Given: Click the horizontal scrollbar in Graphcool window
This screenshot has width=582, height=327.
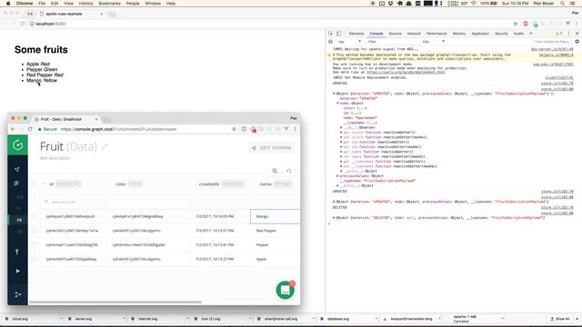Looking at the screenshot, I should pos(115,302).
